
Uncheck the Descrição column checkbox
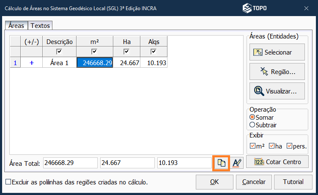[x=60, y=52]
